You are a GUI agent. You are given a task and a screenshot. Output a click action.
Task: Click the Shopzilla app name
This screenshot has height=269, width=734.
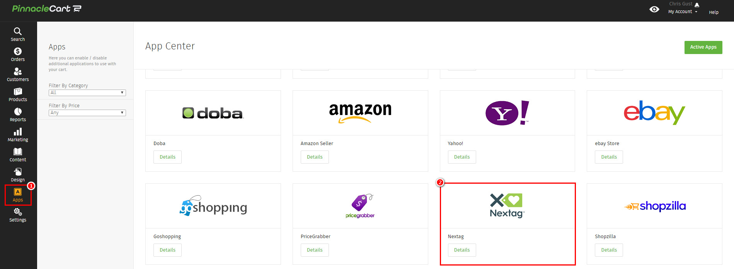tap(605, 237)
